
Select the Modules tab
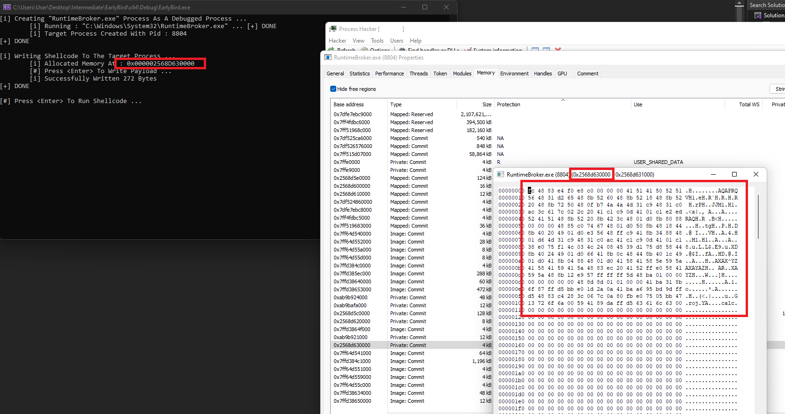(x=462, y=74)
